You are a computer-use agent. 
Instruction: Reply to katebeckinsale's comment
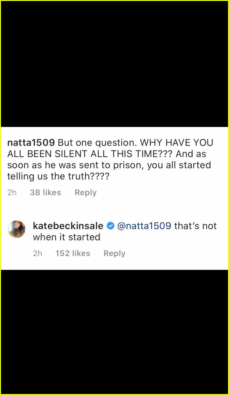(114, 253)
